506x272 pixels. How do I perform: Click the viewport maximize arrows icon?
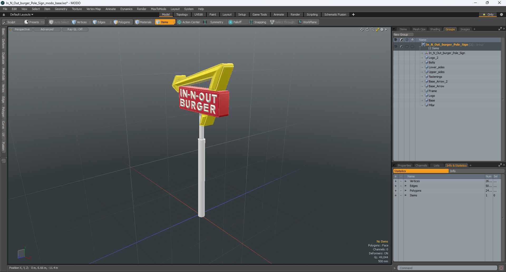coord(377,30)
